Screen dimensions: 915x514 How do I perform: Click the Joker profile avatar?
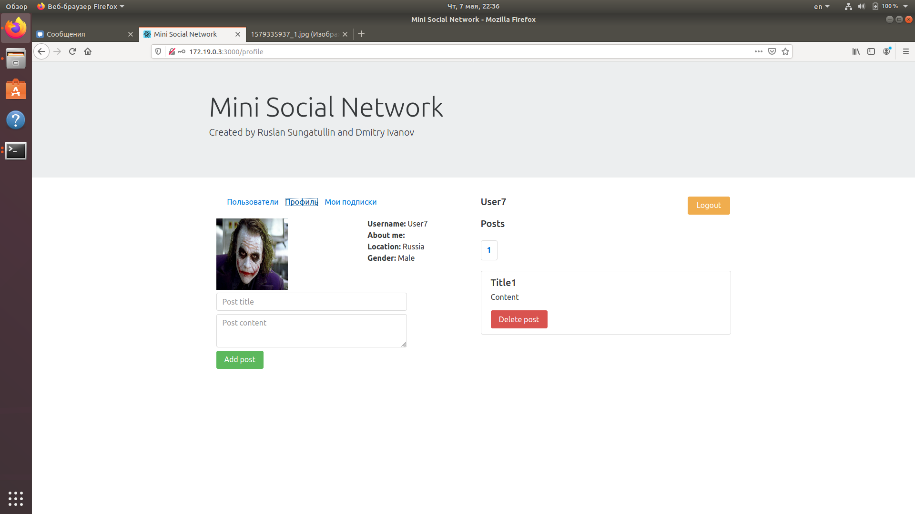point(252,254)
